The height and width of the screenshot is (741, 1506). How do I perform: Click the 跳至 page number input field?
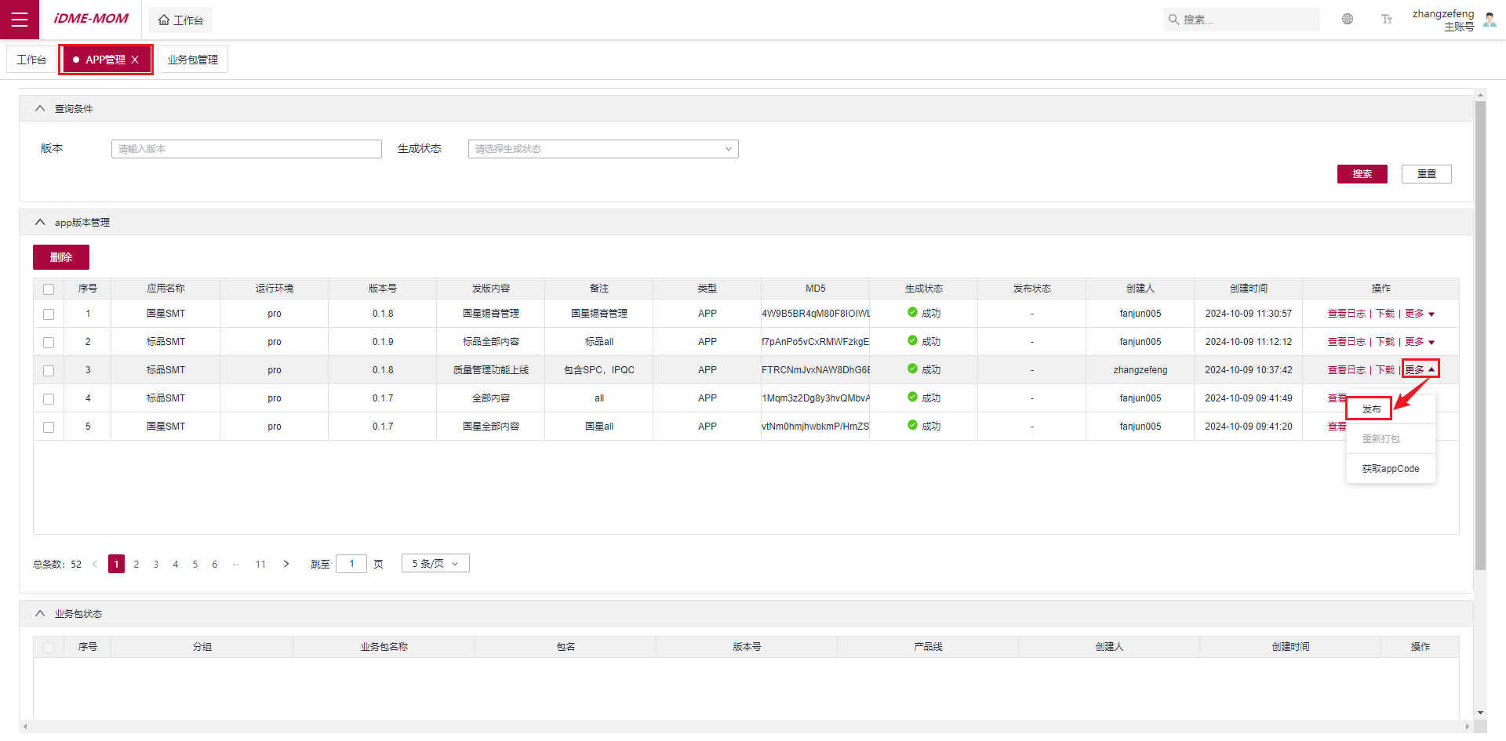(x=351, y=563)
